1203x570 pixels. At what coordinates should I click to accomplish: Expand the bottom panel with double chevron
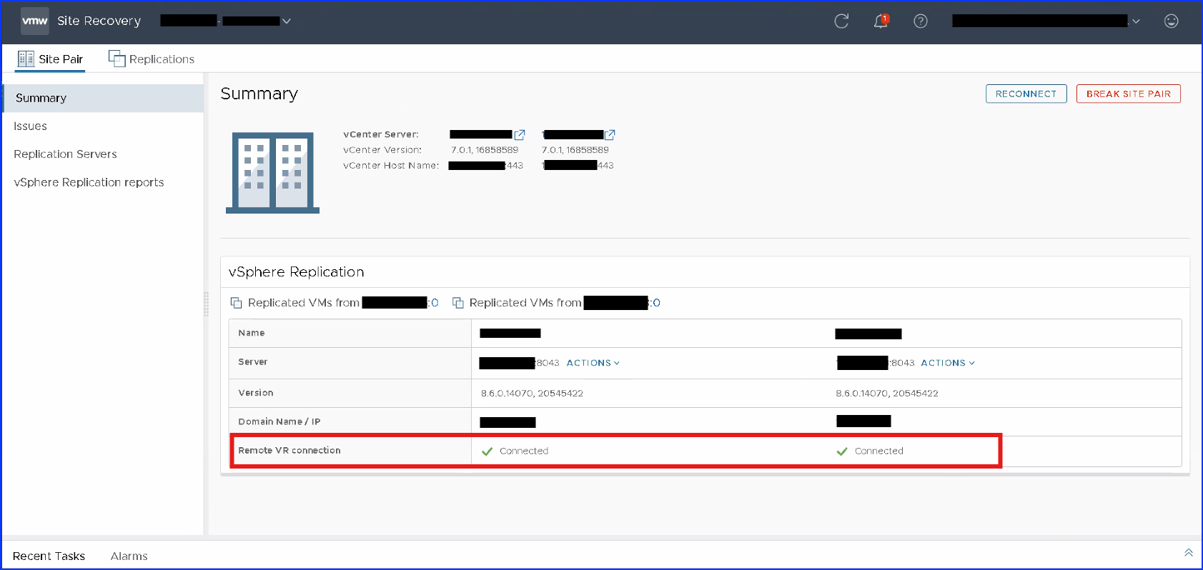(1188, 553)
